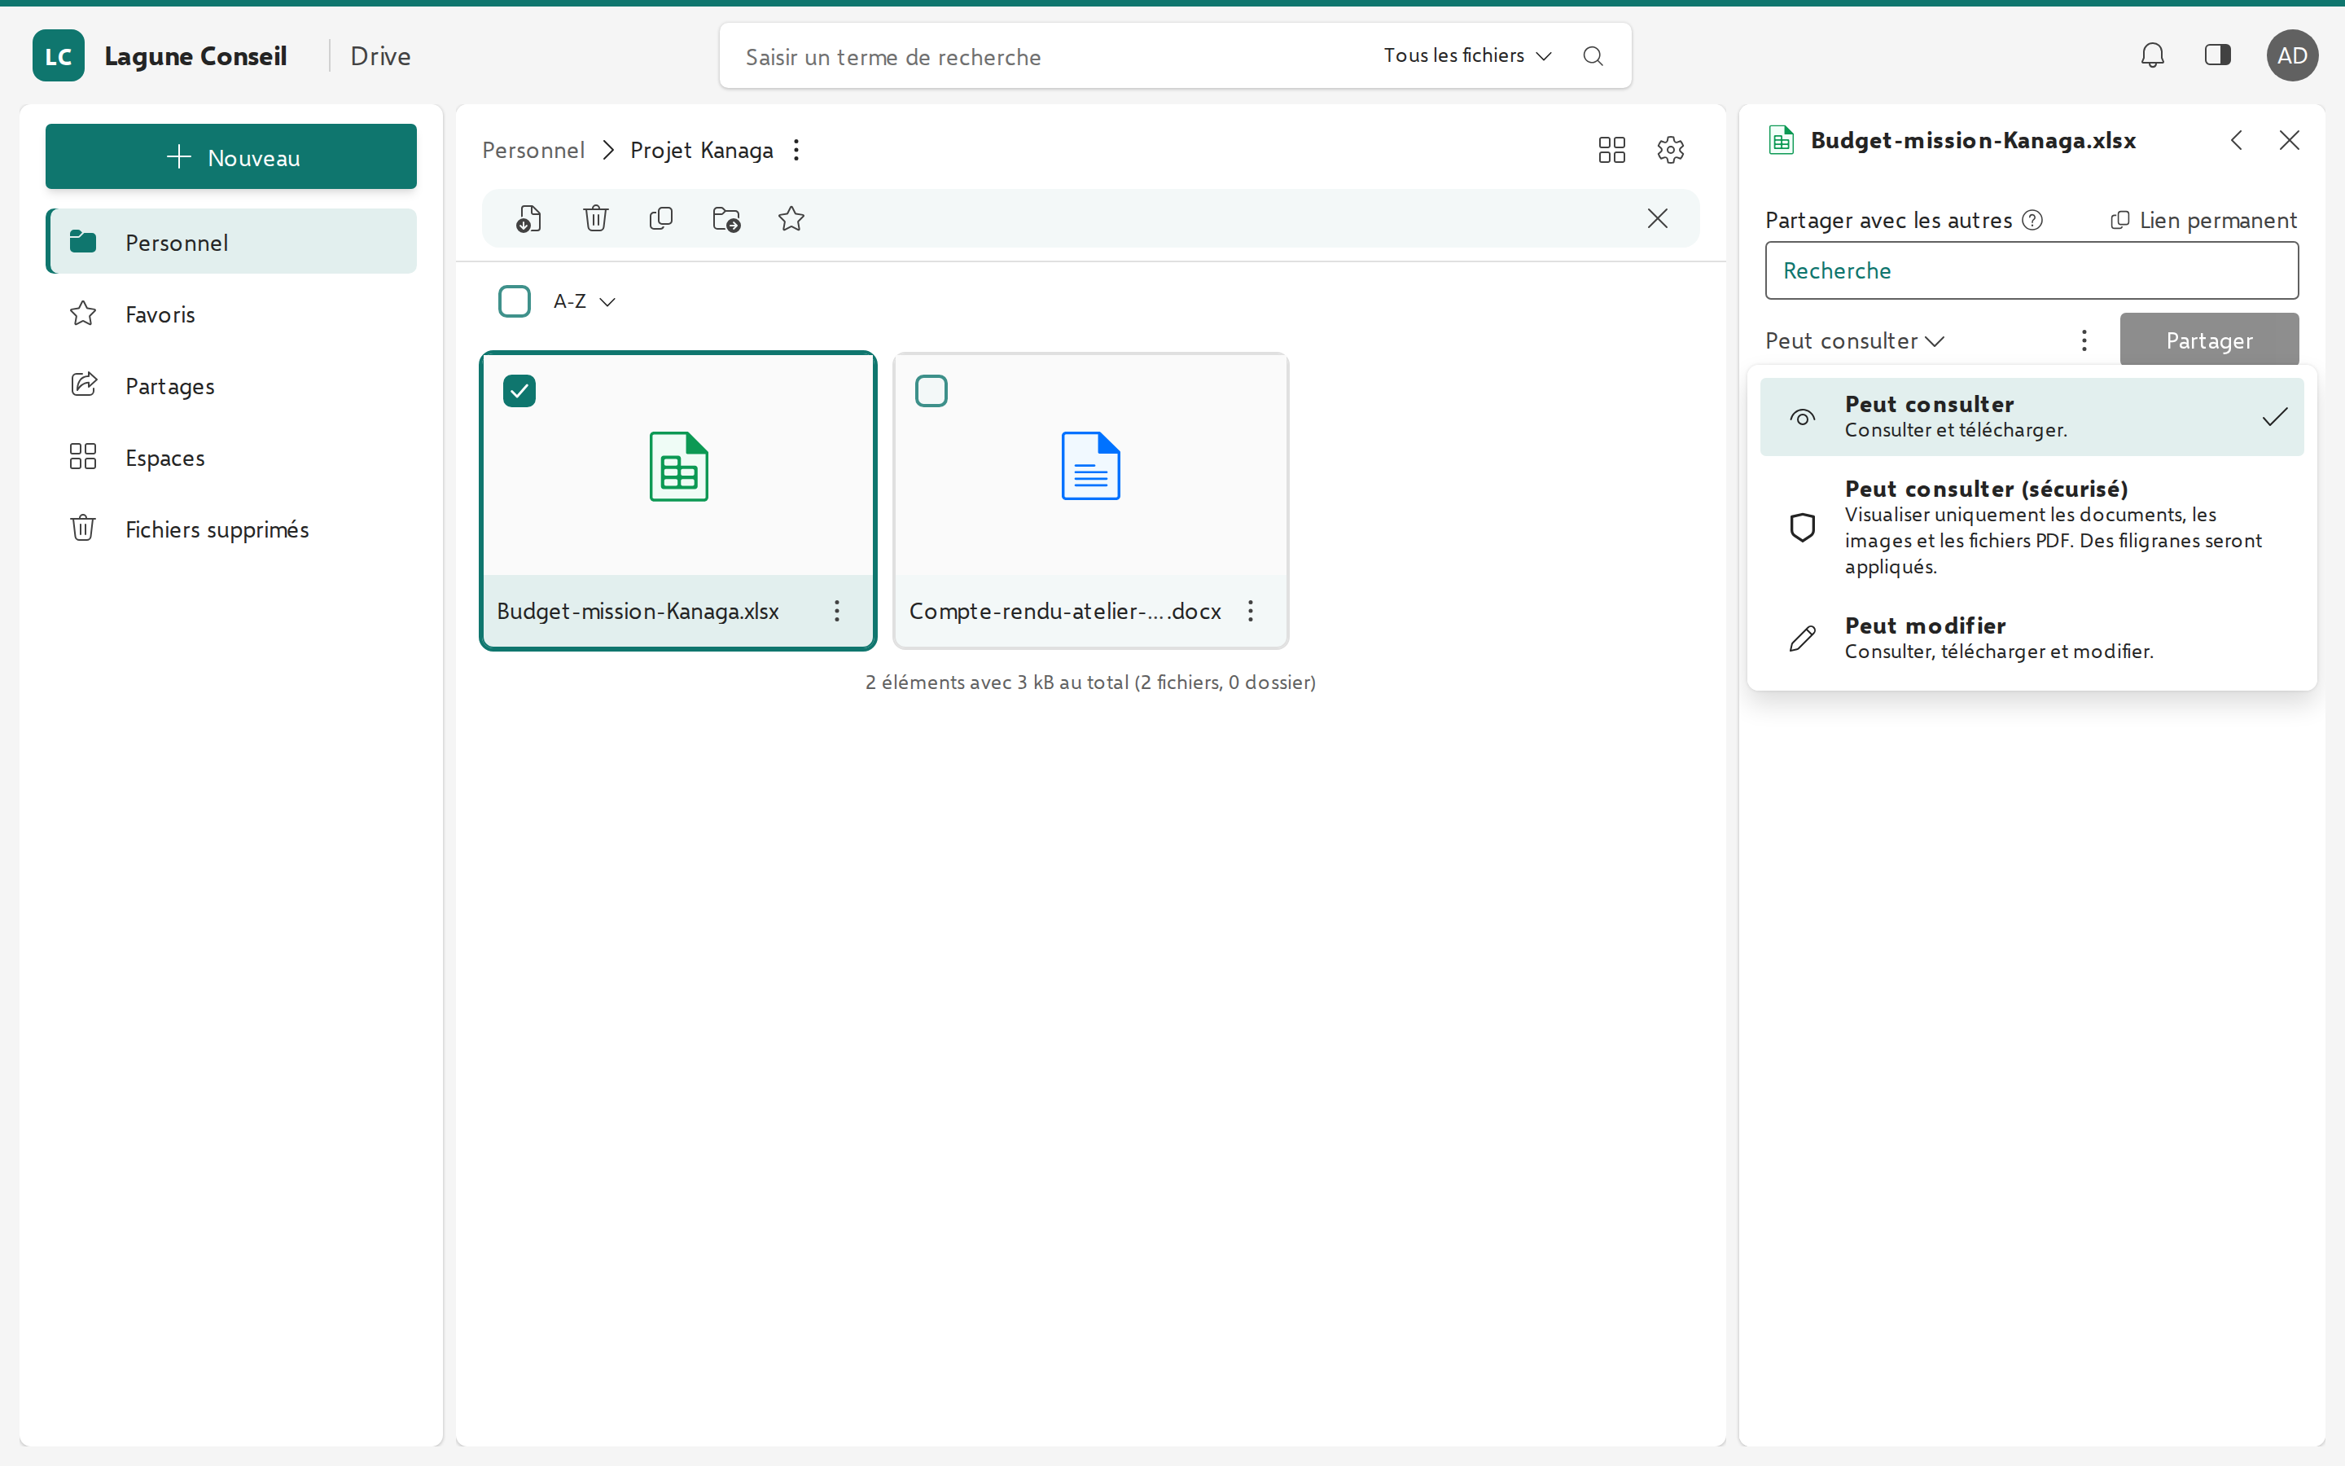
Task: Open Favoris in the sidebar
Action: coord(231,314)
